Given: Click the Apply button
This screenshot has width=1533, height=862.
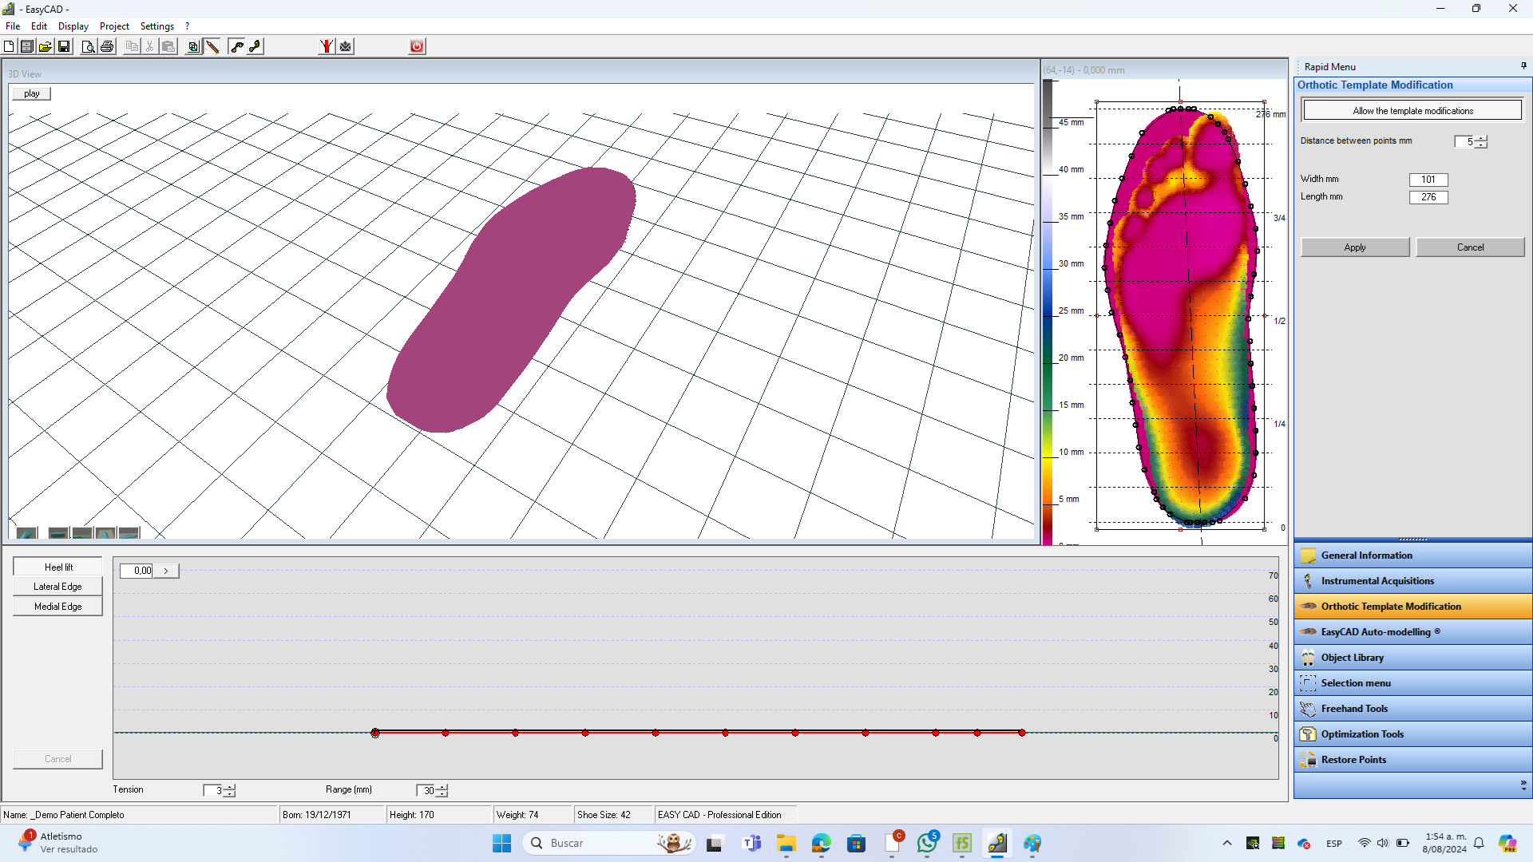Looking at the screenshot, I should pyautogui.click(x=1354, y=247).
